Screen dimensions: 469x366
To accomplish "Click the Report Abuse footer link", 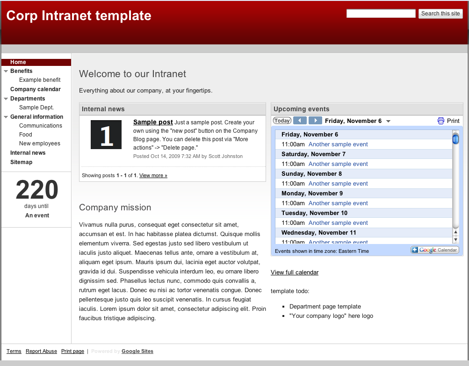I will pos(41,351).
